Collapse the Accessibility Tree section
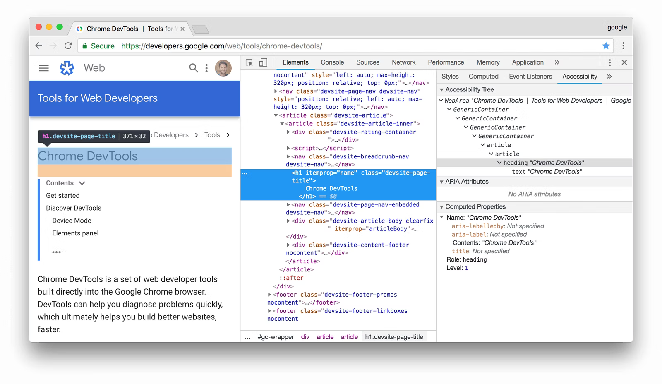The width and height of the screenshot is (662, 384). point(441,90)
